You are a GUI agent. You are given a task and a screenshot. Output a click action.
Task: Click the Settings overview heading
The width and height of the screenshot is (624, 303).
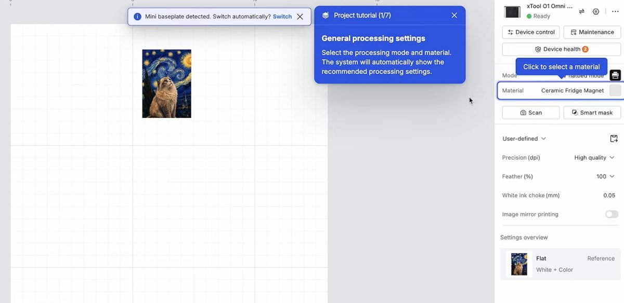coord(524,238)
